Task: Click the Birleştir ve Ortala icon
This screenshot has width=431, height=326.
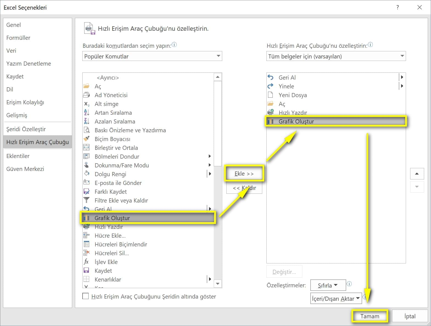Action: [x=86, y=148]
